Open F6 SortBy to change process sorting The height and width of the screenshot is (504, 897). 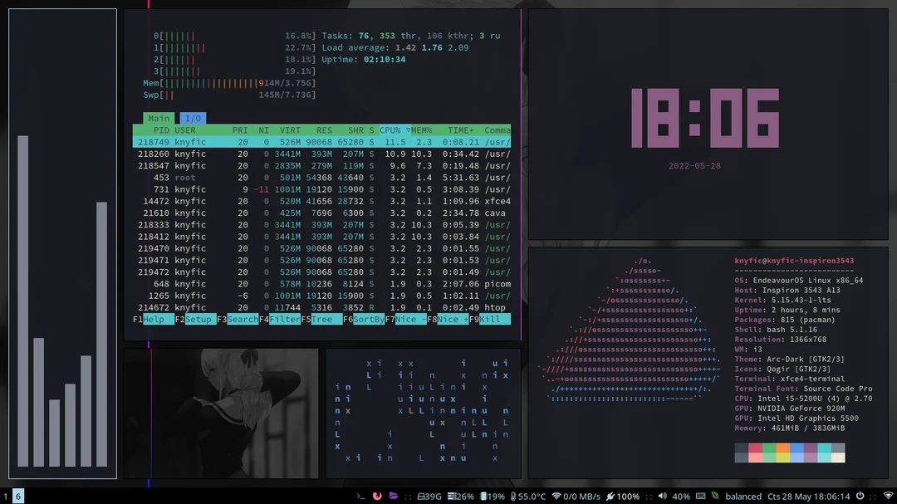[367, 319]
